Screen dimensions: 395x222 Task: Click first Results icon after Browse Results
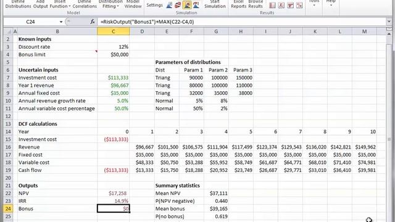tap(272, 5)
